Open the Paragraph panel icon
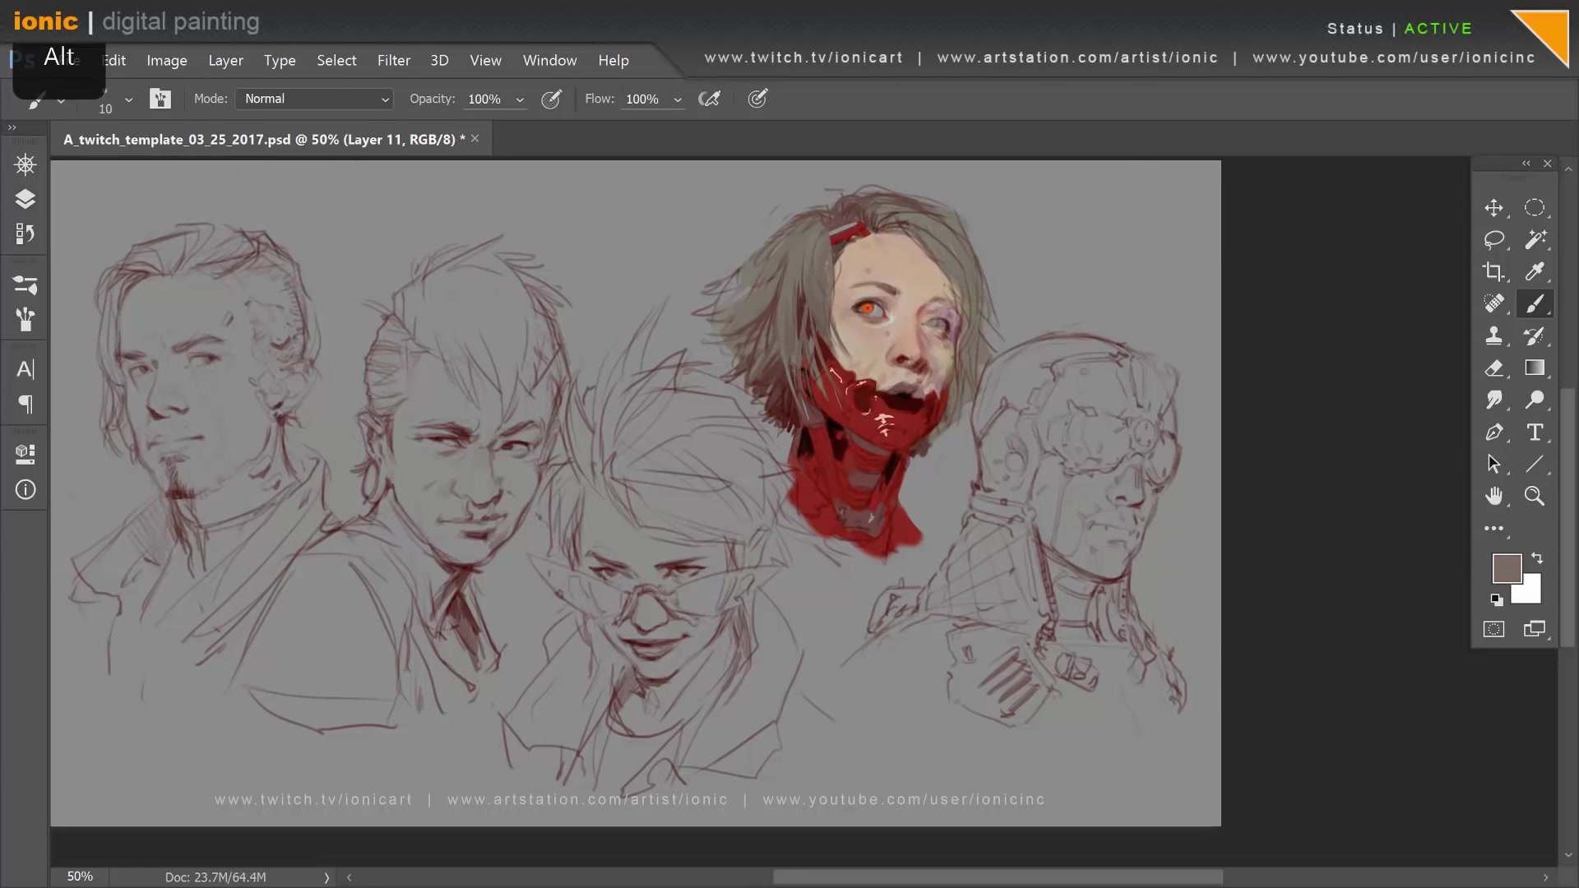Screen dimensions: 1579x888 point(25,404)
